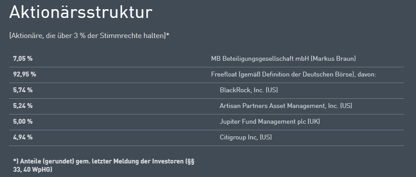Image resolution: width=416 pixels, height=177 pixels.
Task: Select the 92,95 % percentage value
Action: pos(25,74)
